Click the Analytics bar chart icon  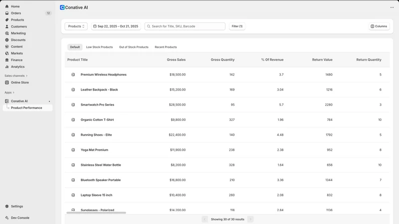point(7,67)
